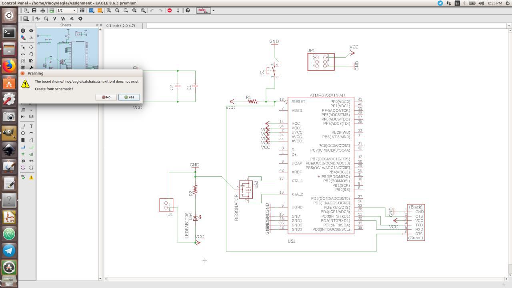Click the RESONATOR component label

(x=236, y=208)
